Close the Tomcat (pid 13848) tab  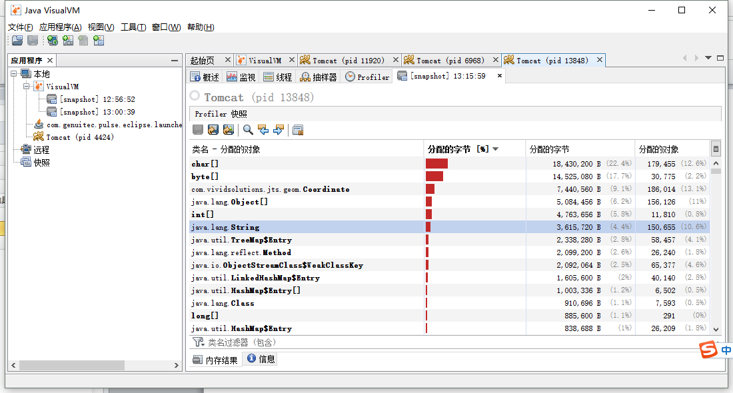599,60
